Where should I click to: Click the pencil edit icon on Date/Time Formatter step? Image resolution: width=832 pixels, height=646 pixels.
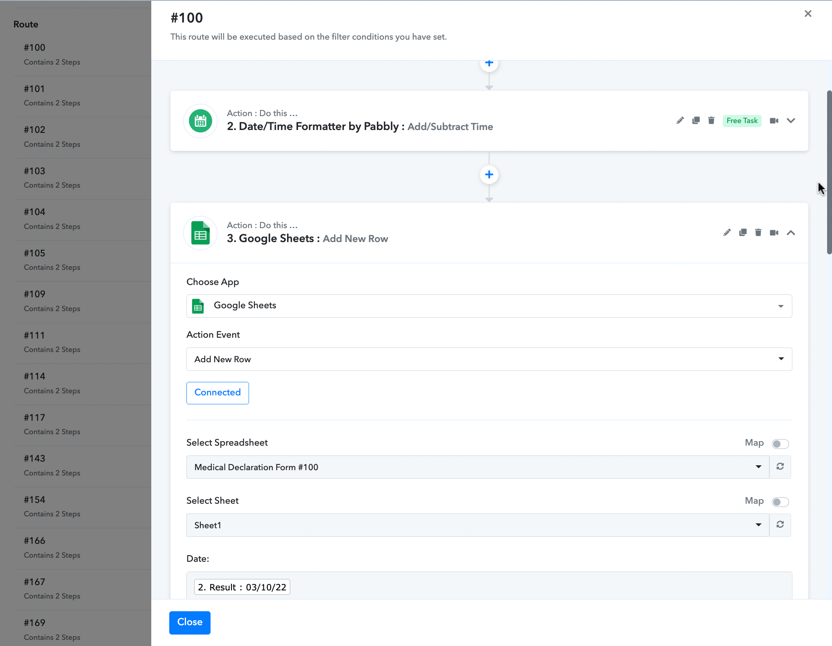coord(680,121)
